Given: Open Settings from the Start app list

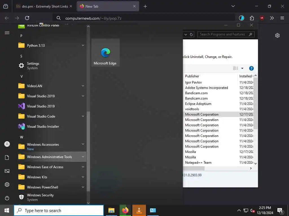Looking at the screenshot, I should pos(52,66).
